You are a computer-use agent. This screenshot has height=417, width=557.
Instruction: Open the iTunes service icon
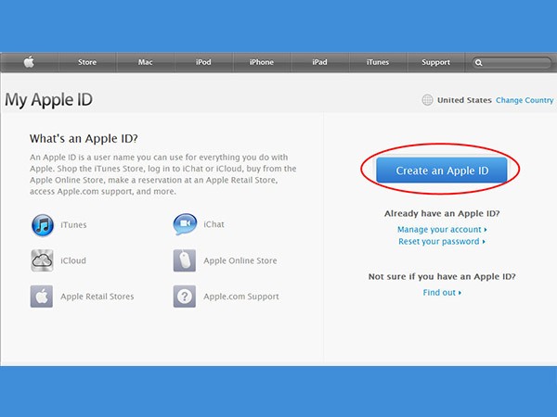click(x=43, y=224)
